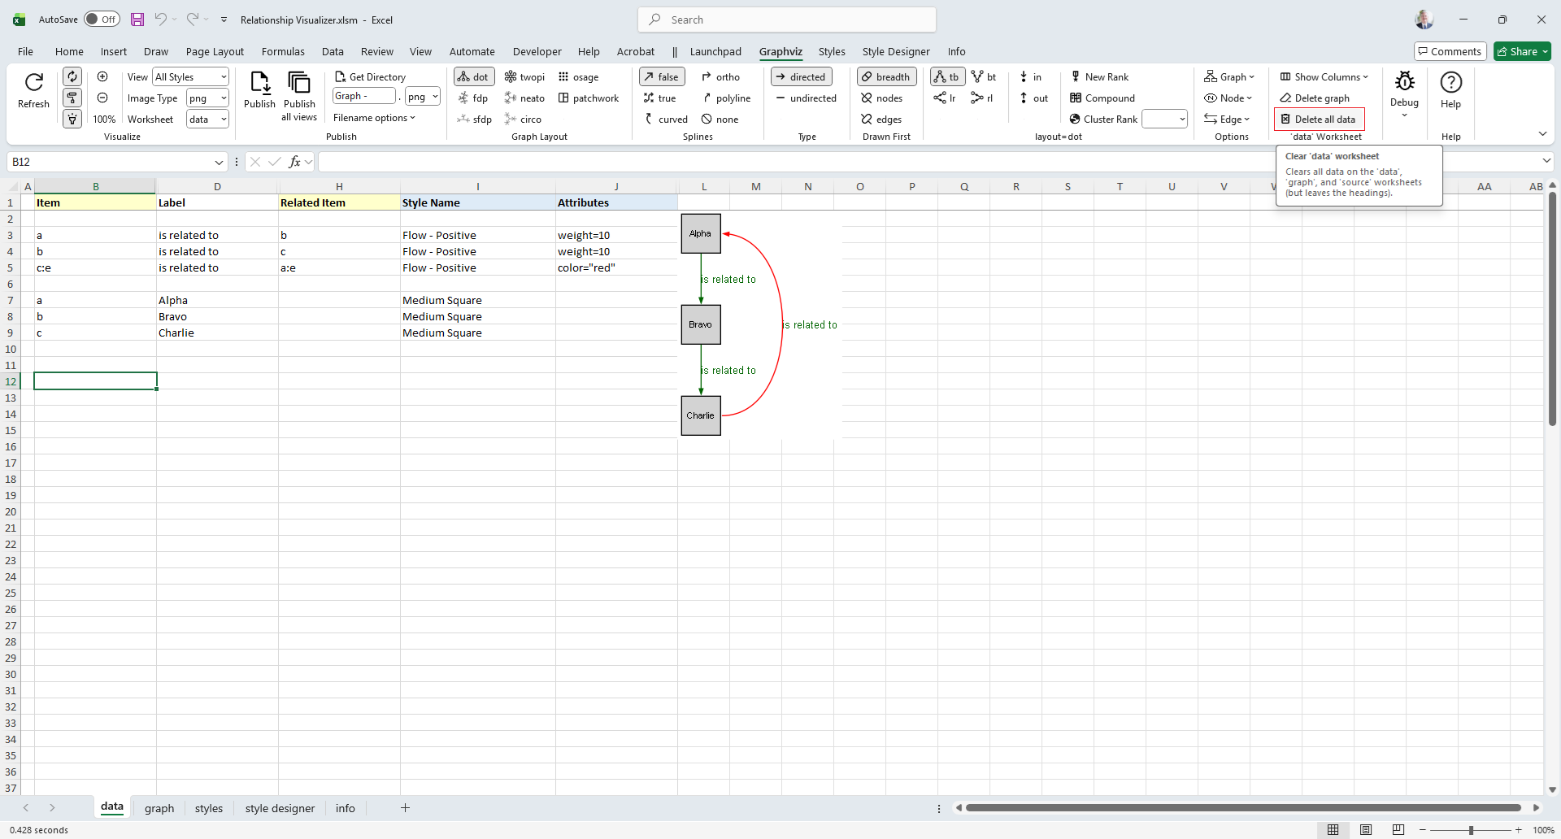
Task: Enable curved splines option
Action: tap(665, 120)
